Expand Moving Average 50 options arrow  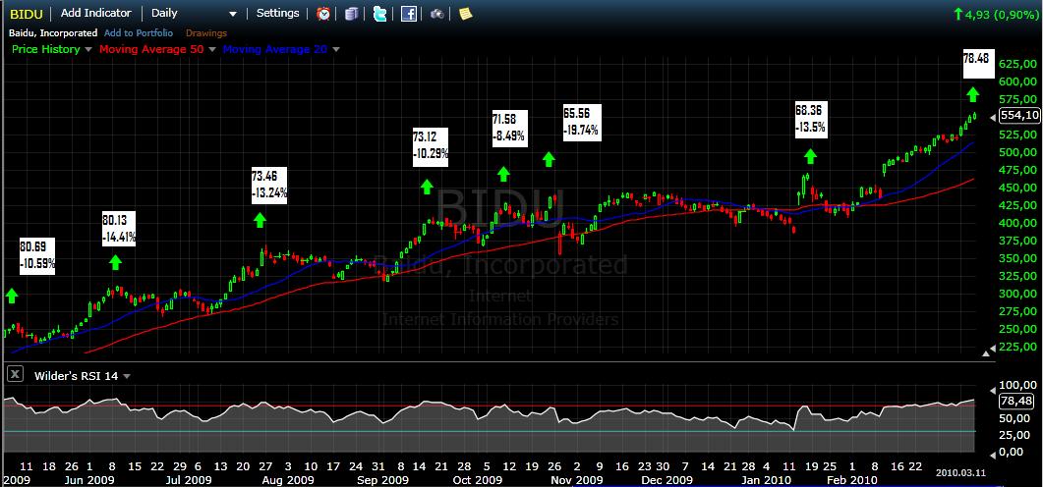pyautogui.click(x=212, y=49)
